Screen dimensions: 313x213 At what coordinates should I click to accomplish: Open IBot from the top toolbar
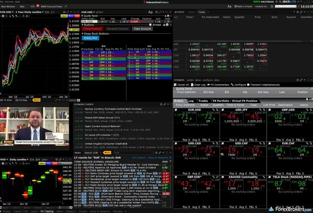pyautogui.click(x=22, y=6)
